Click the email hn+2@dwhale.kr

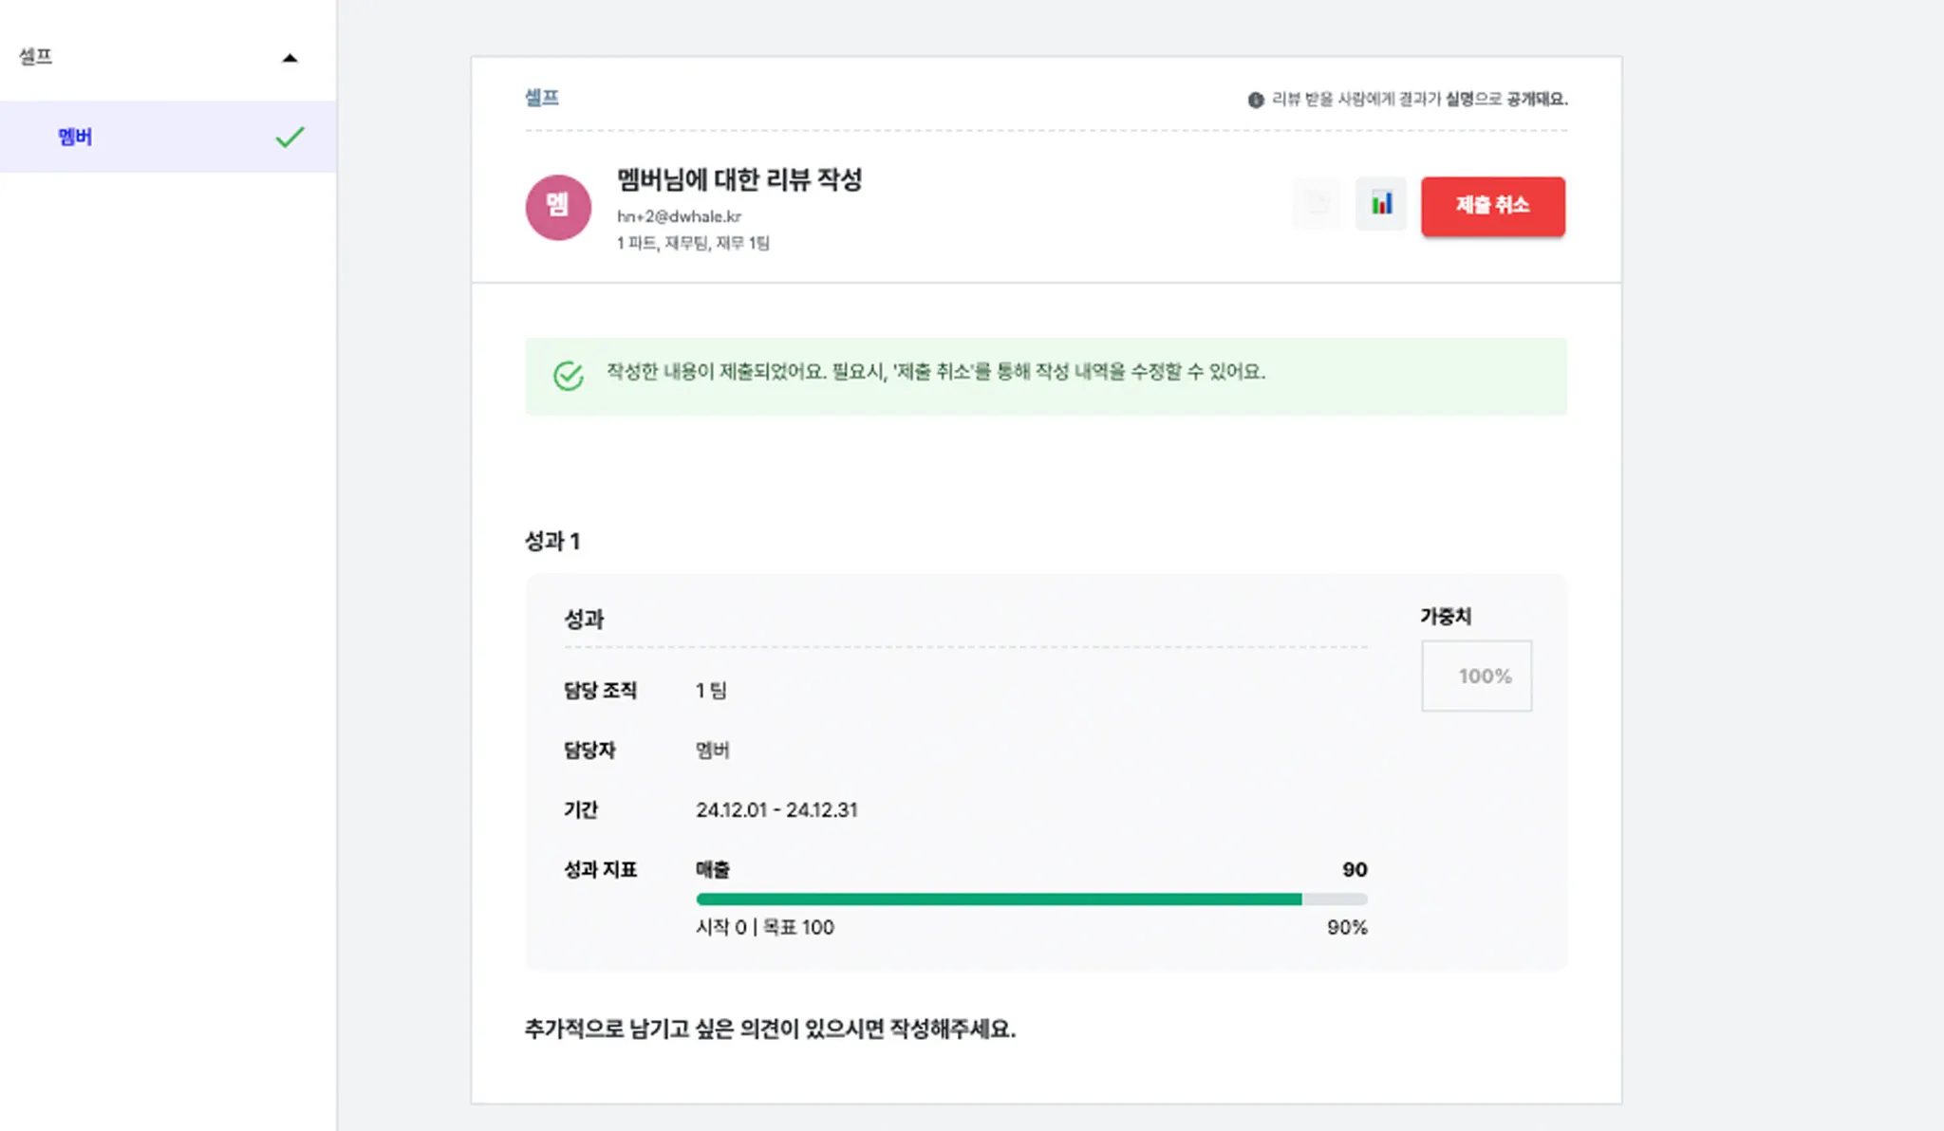[x=679, y=216]
